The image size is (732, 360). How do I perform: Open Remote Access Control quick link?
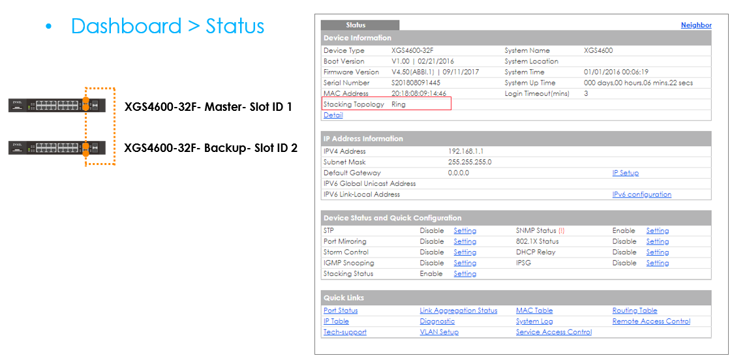[651, 322]
